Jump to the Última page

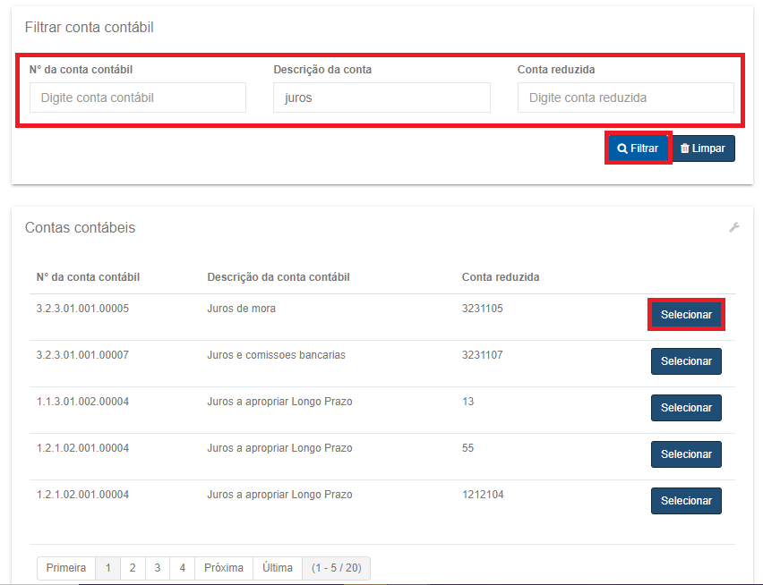coord(278,568)
